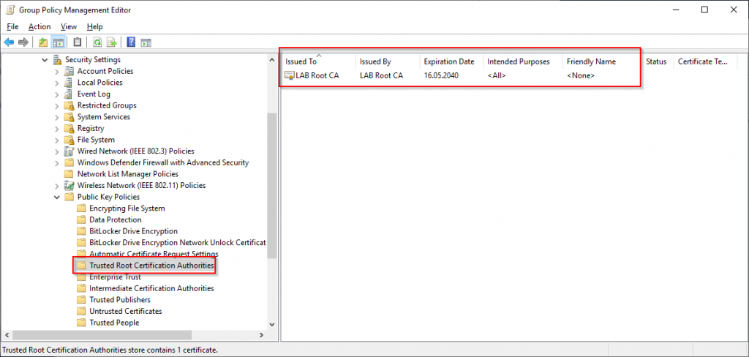Expand the Registry node

click(x=57, y=129)
